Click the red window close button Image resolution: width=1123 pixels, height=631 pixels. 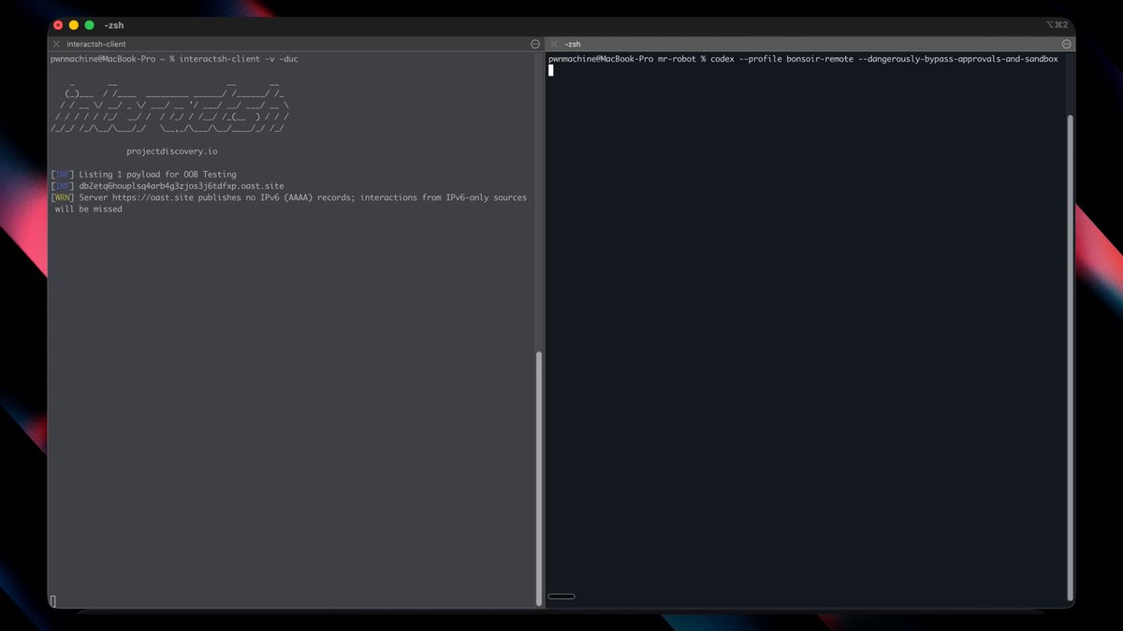pos(58,25)
